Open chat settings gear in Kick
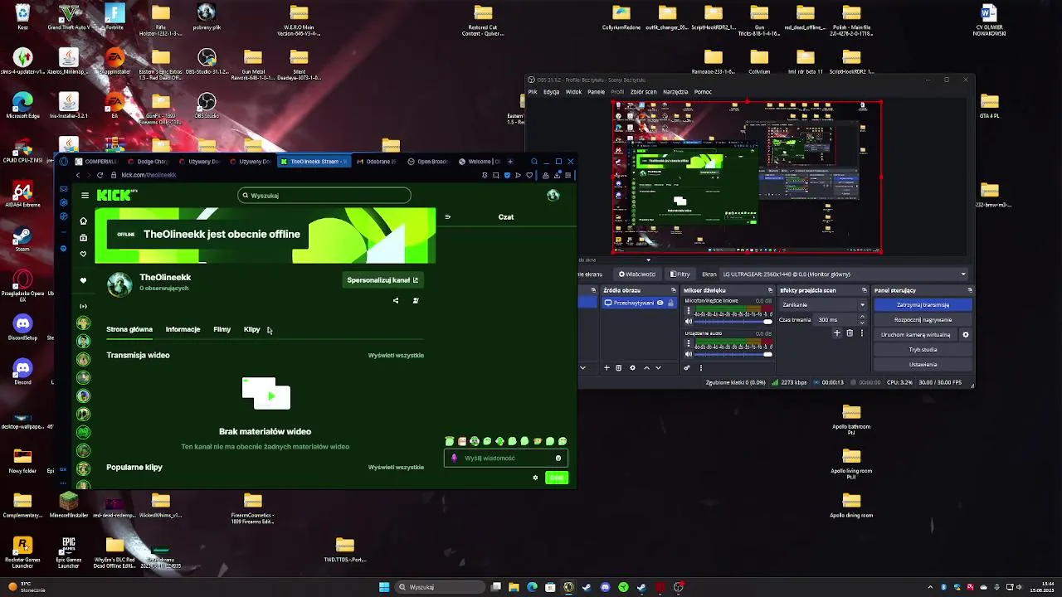This screenshot has width=1062, height=597. tap(535, 478)
